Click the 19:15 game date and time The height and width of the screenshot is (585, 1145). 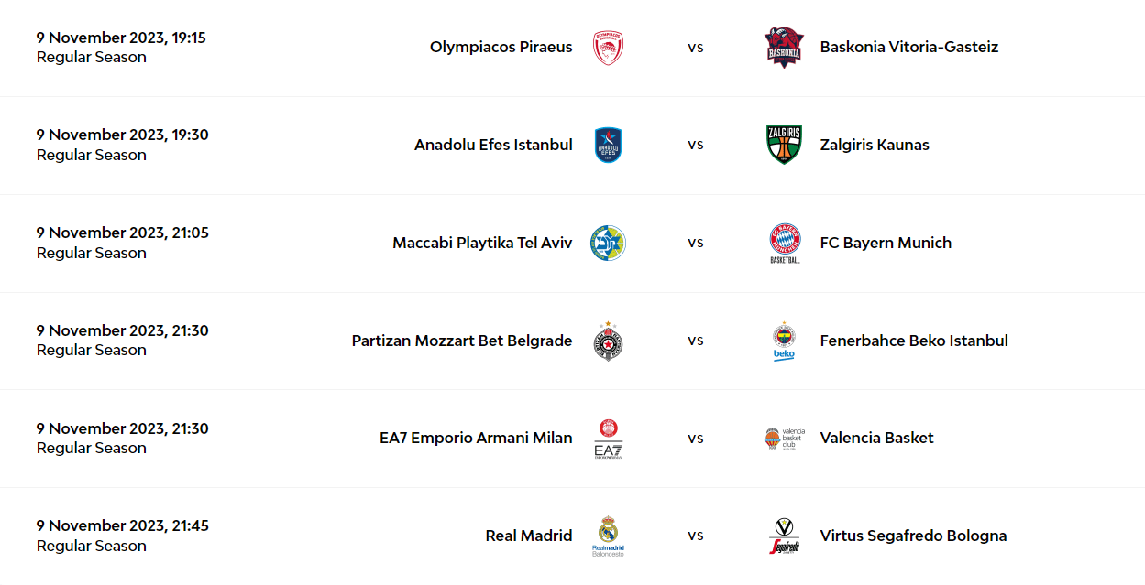click(121, 38)
